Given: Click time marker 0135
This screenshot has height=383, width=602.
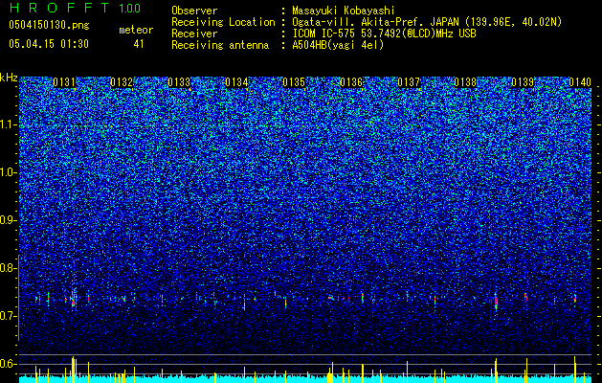Looking at the screenshot, I should [x=294, y=82].
